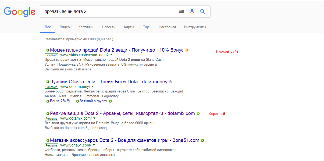
Task: Click green rating circle before 'Вступай в группу'
Action: click(x=77, y=101)
